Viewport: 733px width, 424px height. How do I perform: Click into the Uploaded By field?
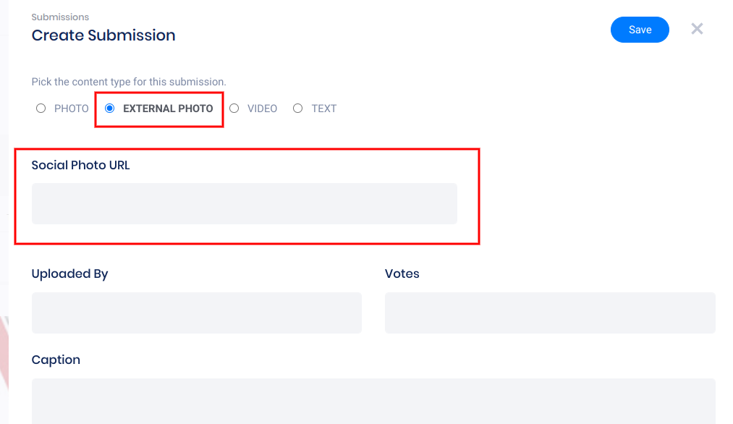point(196,313)
